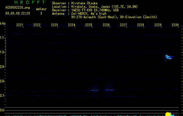183x116 pixels.
Task: Click the 0.9 frequency axis label
Action: 2,67
